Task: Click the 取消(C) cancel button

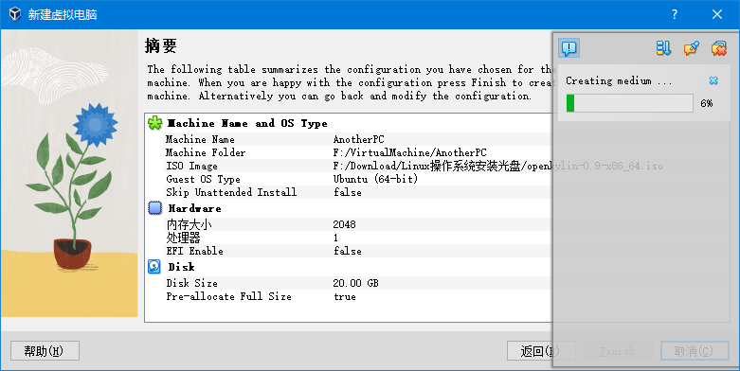Action: [x=695, y=351]
